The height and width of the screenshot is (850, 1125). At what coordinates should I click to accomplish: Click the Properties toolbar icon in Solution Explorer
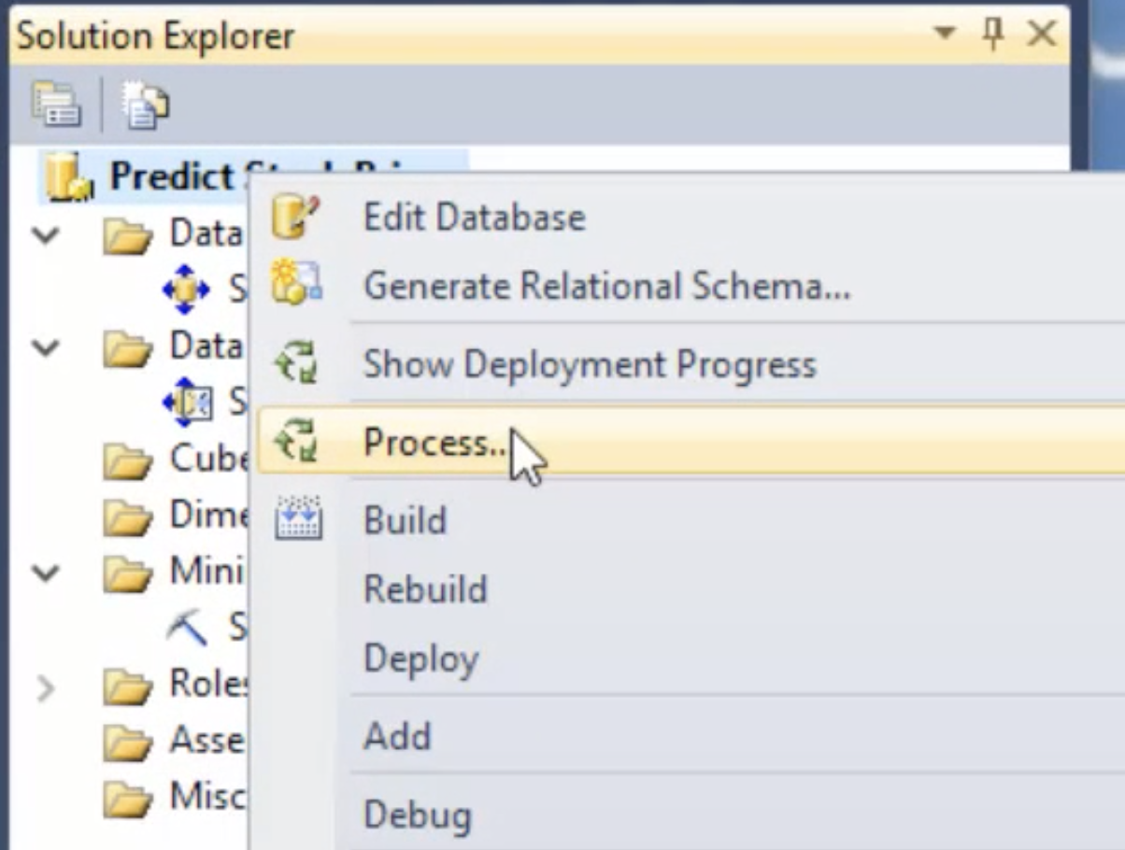pyautogui.click(x=58, y=103)
